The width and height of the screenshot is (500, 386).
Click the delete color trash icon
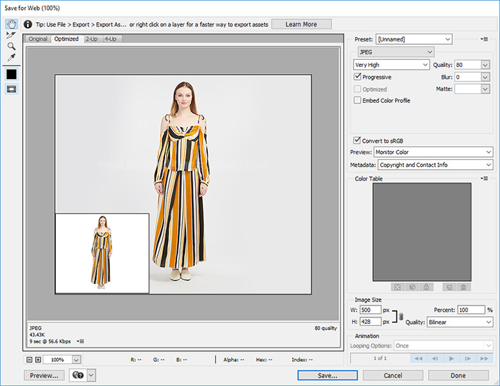[464, 287]
